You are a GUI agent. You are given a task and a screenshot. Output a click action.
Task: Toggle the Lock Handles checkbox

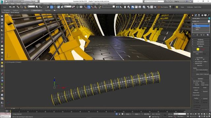click(x=195, y=58)
